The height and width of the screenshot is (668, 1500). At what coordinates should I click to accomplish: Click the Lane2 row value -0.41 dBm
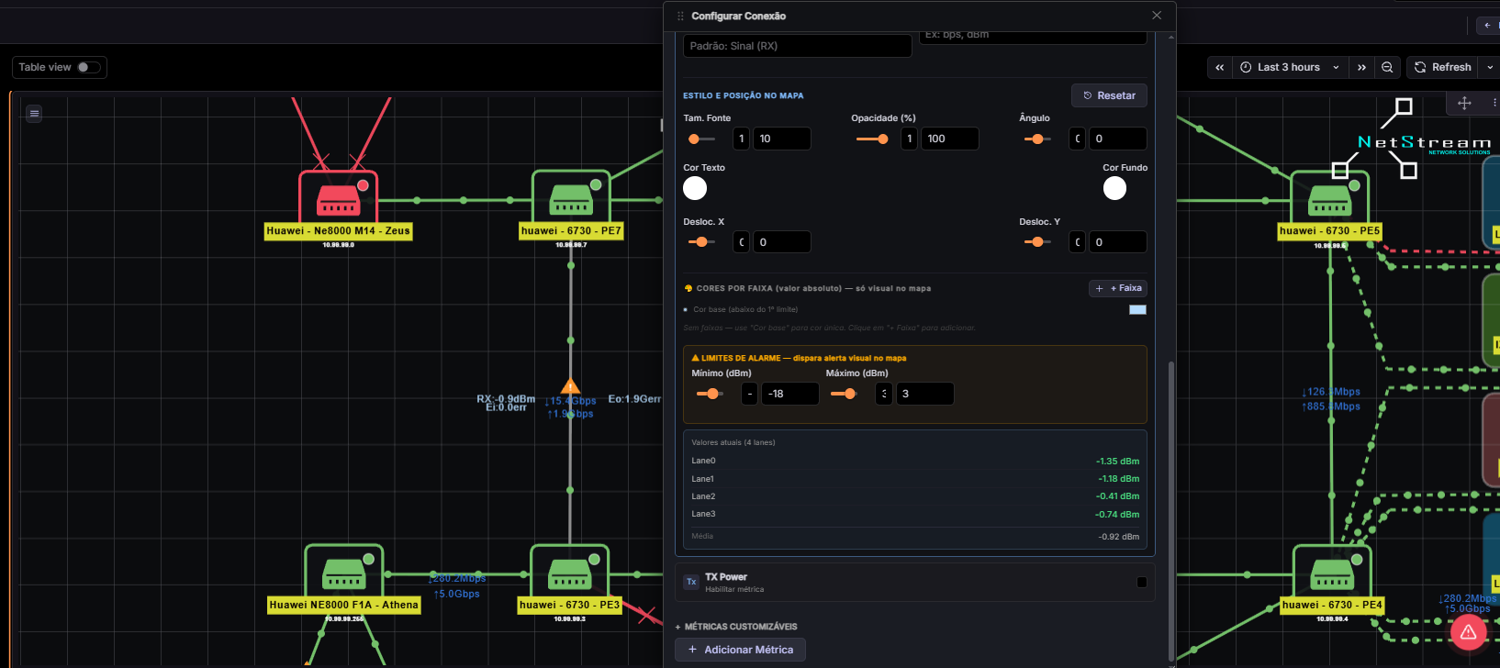(1117, 496)
